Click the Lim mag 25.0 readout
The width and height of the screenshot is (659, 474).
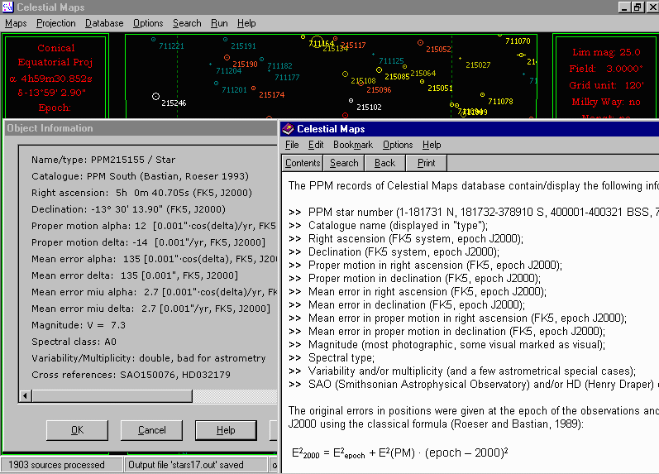(x=606, y=53)
